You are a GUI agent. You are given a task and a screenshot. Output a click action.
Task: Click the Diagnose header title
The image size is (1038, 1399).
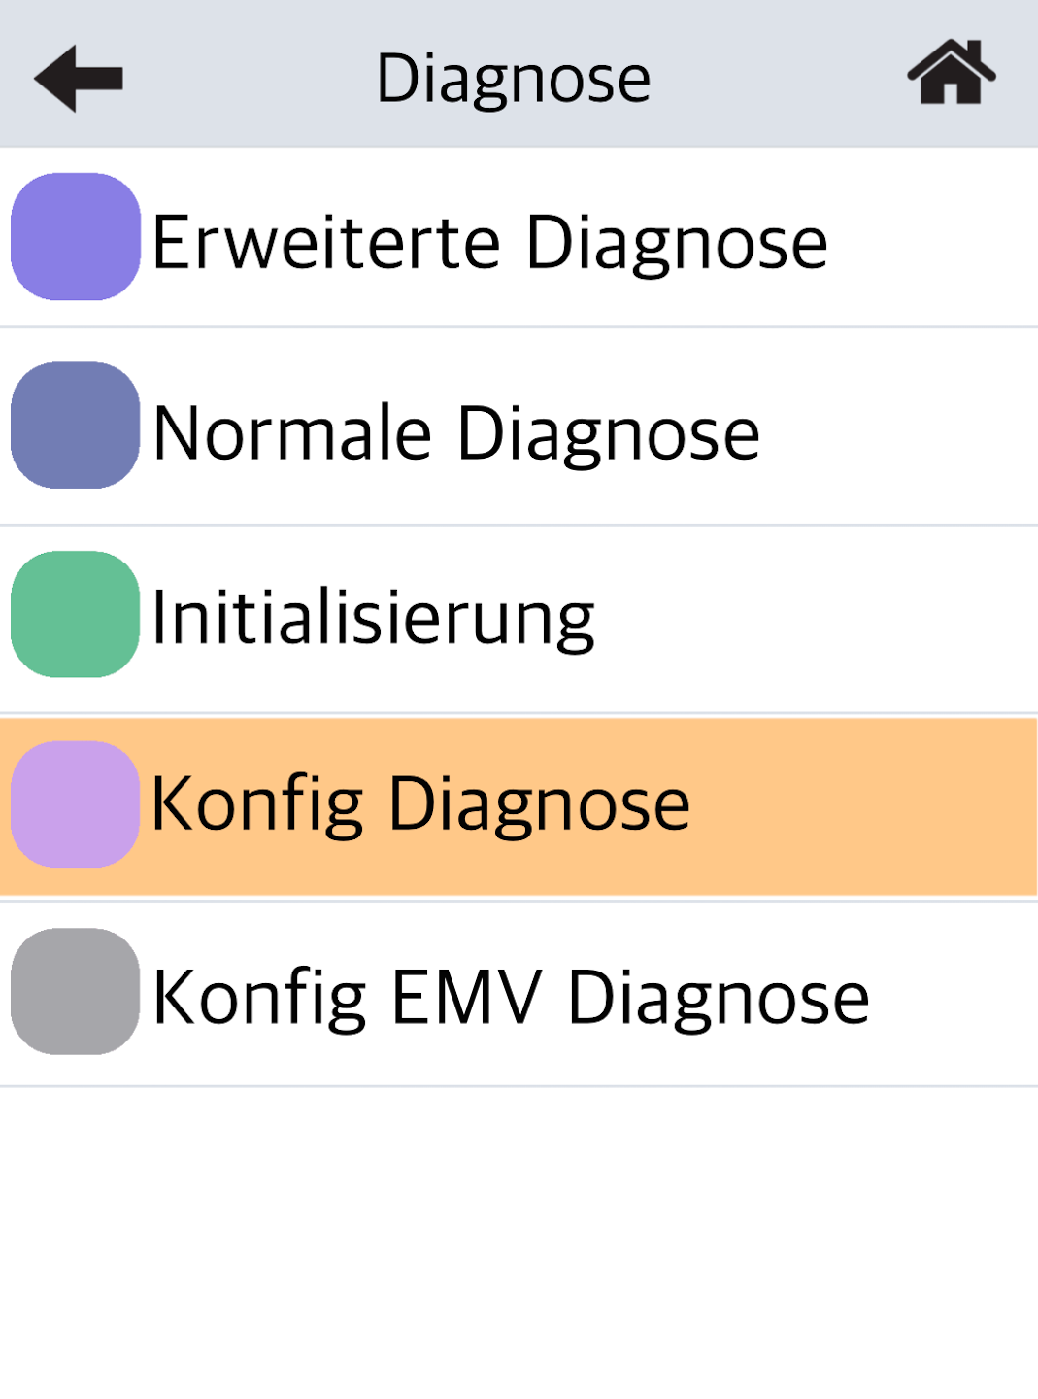pyautogui.click(x=514, y=79)
